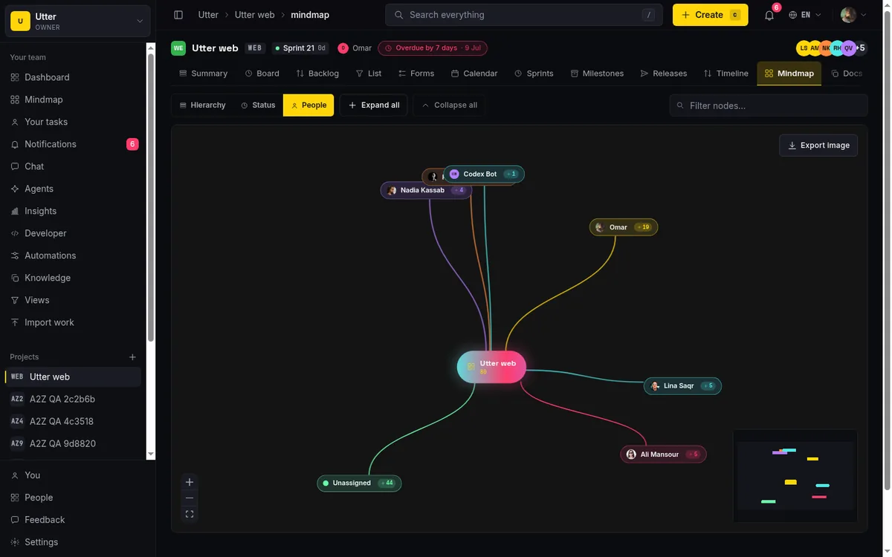Viewport: 892px width, 557px height.
Task: Expand the Lina Saqr node
Action: coord(708,386)
